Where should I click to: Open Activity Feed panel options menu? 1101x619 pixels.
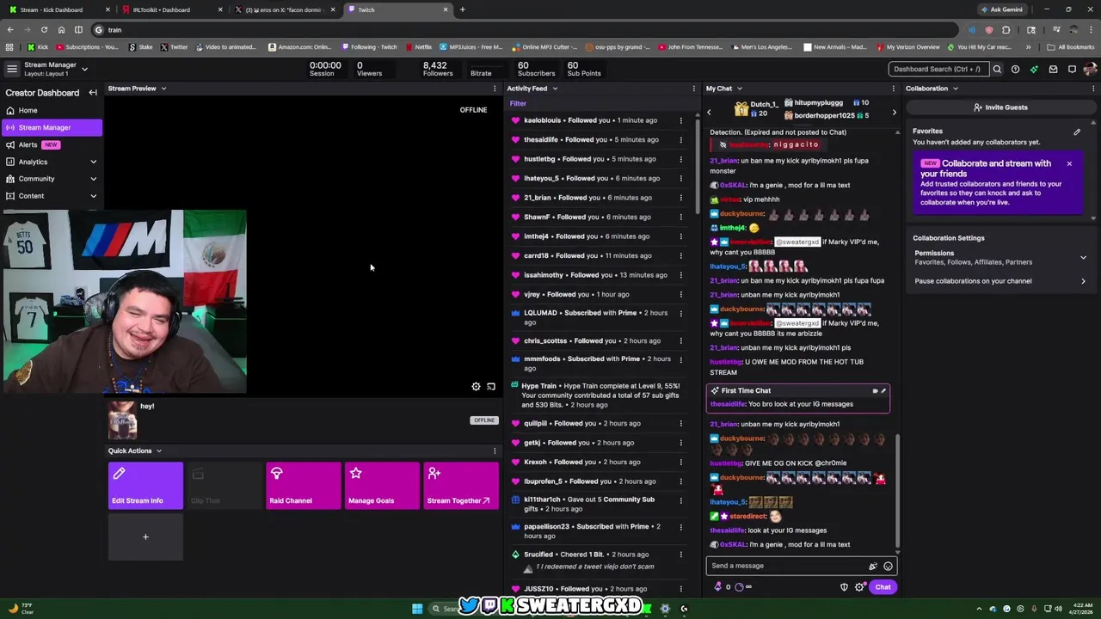[x=693, y=89]
